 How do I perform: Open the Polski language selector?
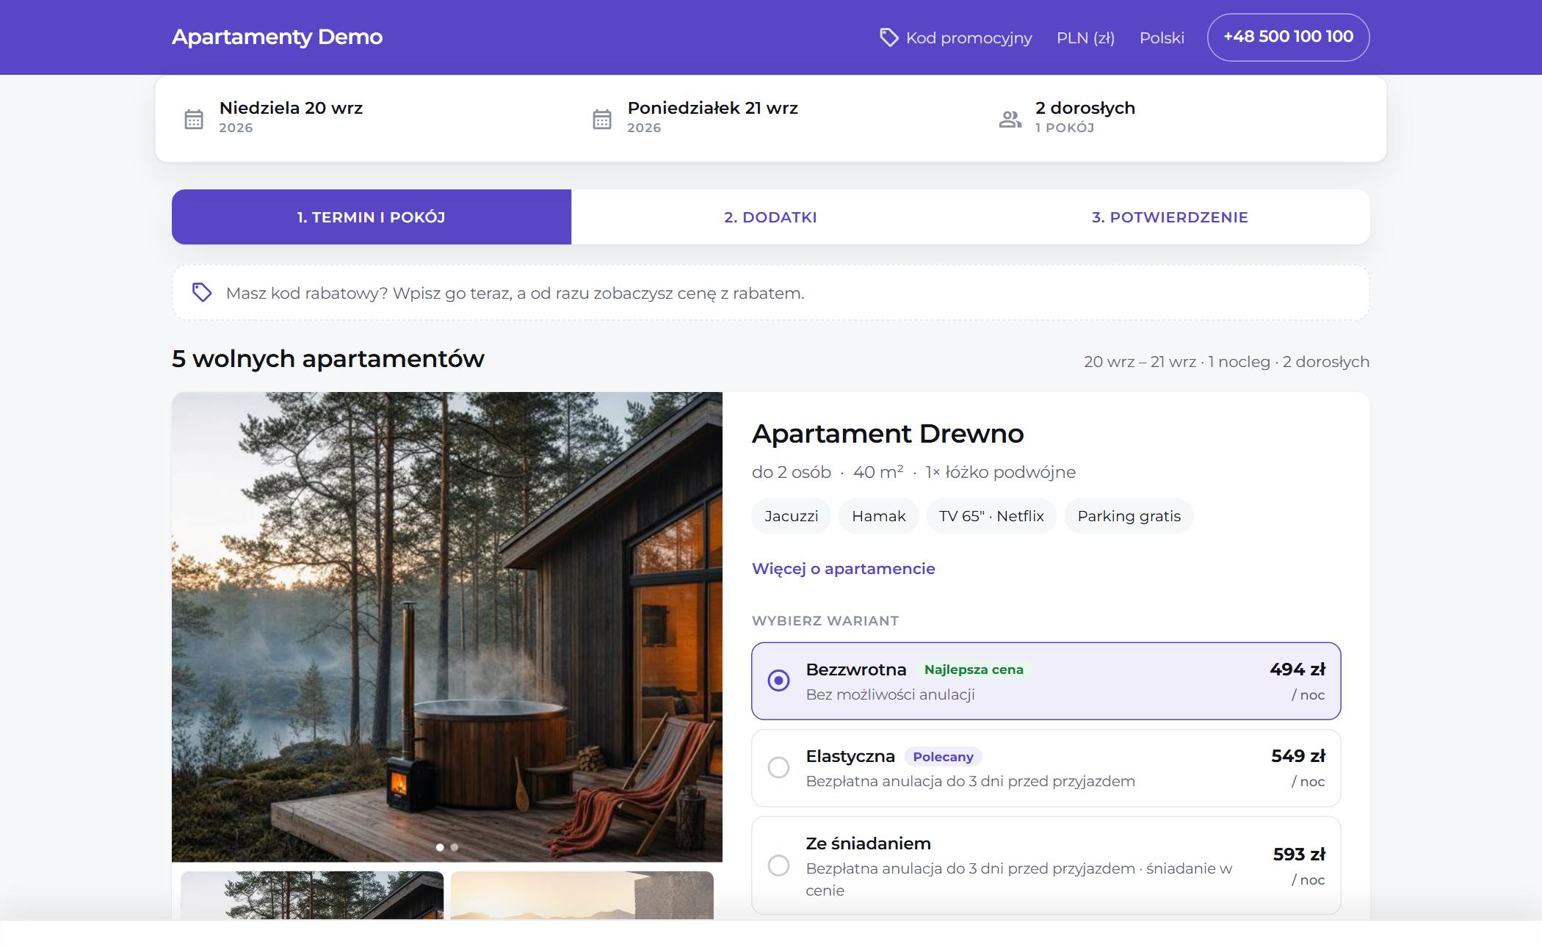pos(1162,37)
